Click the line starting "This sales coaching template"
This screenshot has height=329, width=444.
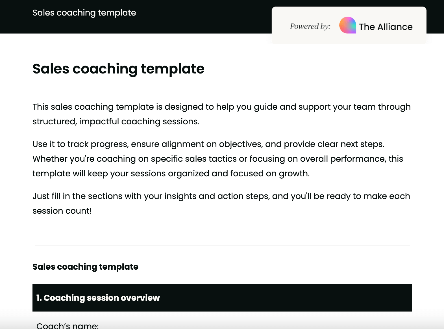221,107
